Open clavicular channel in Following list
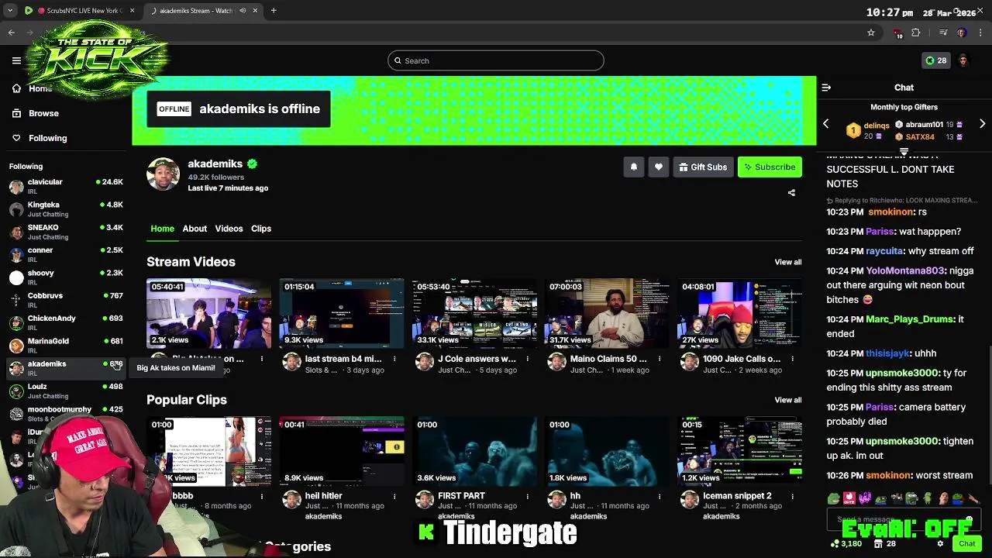Viewport: 992px width, 558px height. point(66,187)
